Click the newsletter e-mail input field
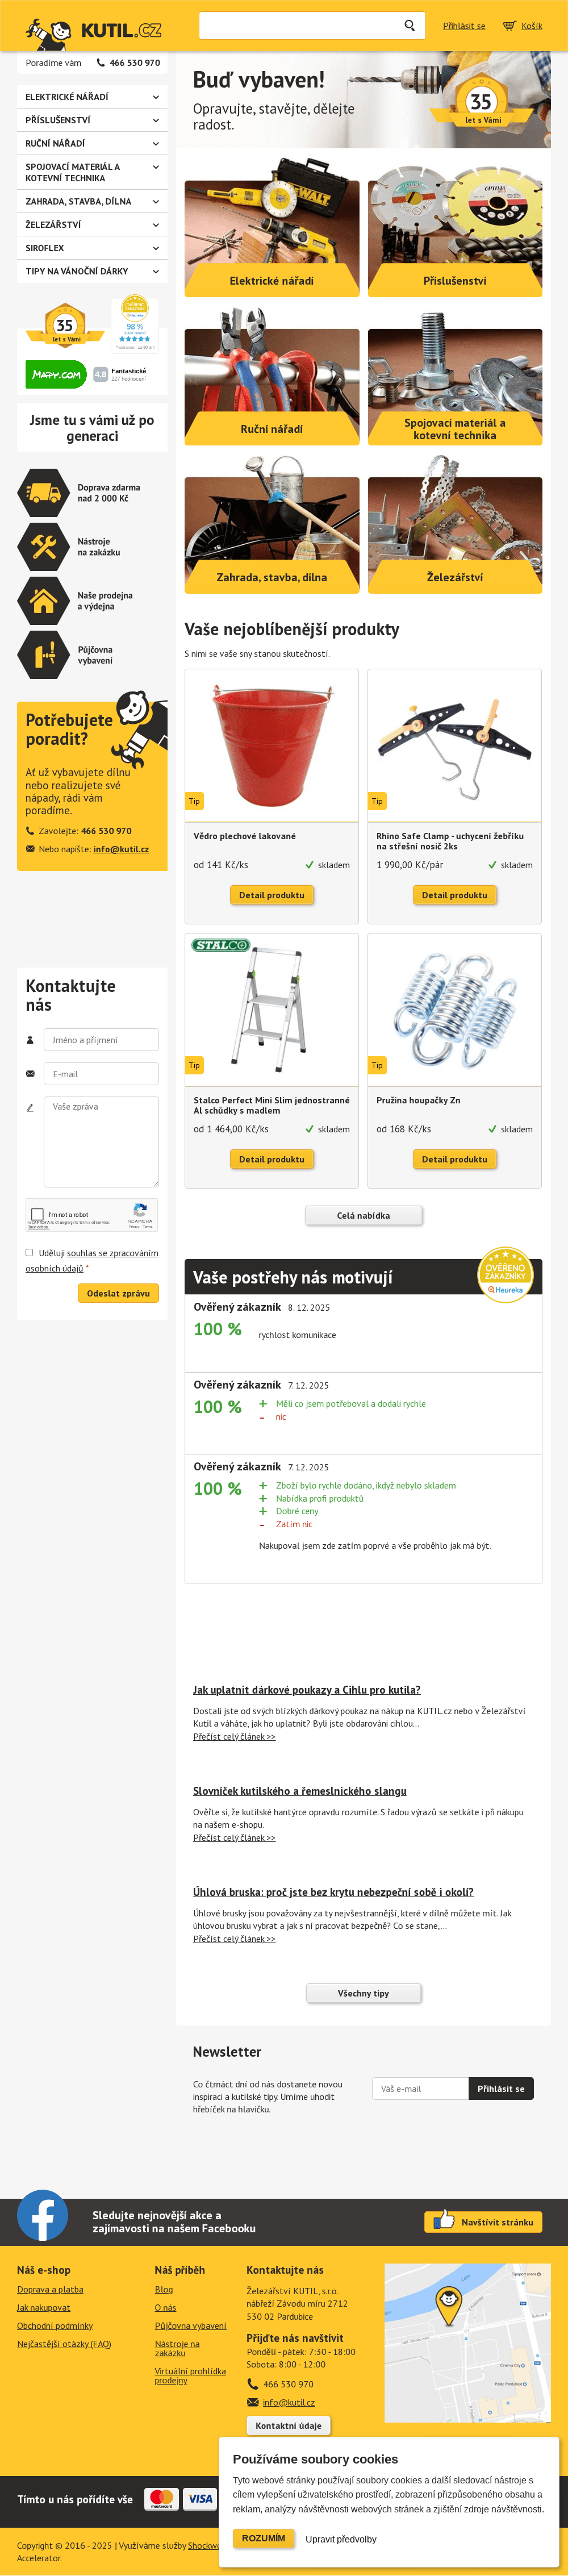This screenshot has height=2576, width=568. 419,2088
